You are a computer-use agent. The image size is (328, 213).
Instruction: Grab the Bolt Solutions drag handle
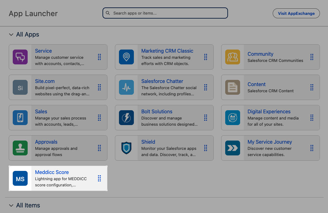[206, 118]
